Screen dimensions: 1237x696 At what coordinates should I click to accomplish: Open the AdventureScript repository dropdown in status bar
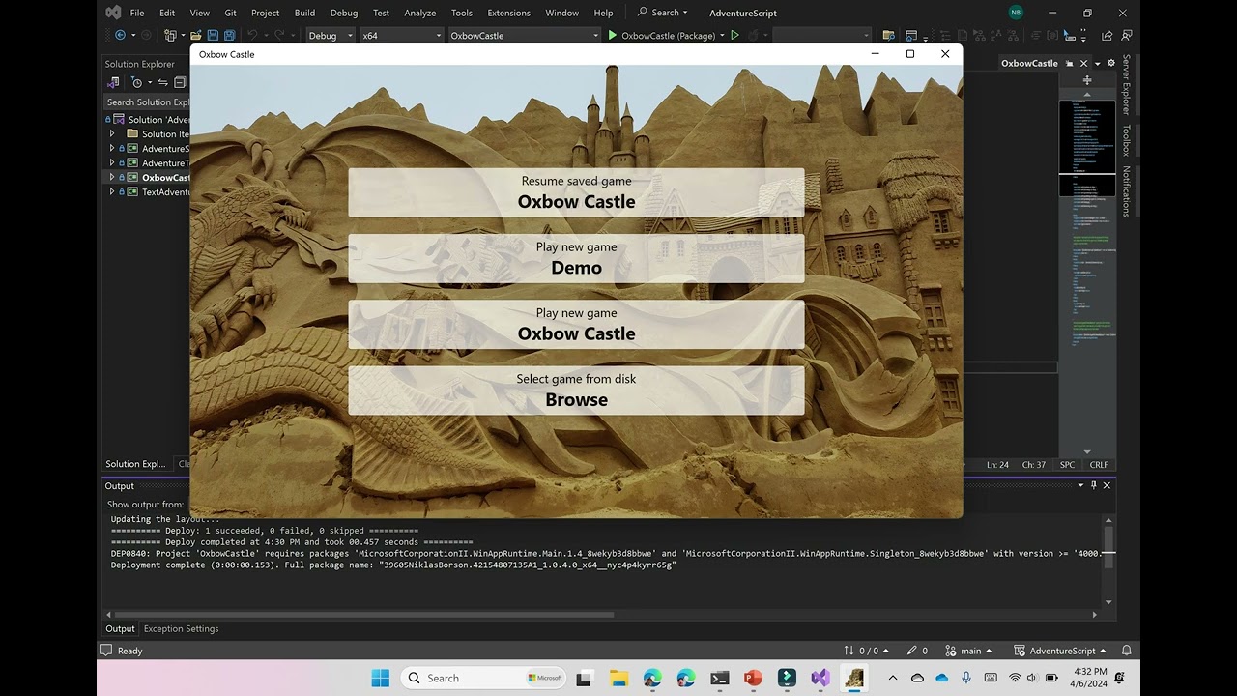pyautogui.click(x=1060, y=651)
